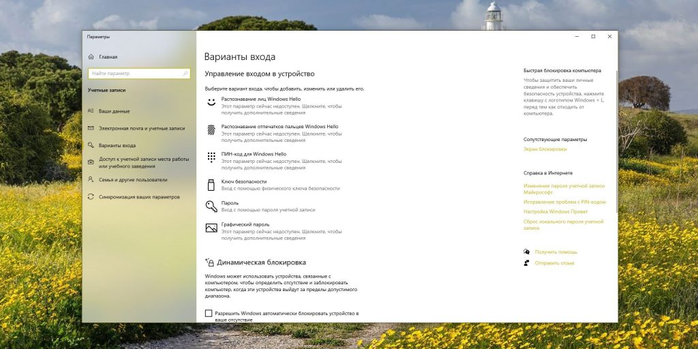Click the Отправить отзыв link

(554, 263)
